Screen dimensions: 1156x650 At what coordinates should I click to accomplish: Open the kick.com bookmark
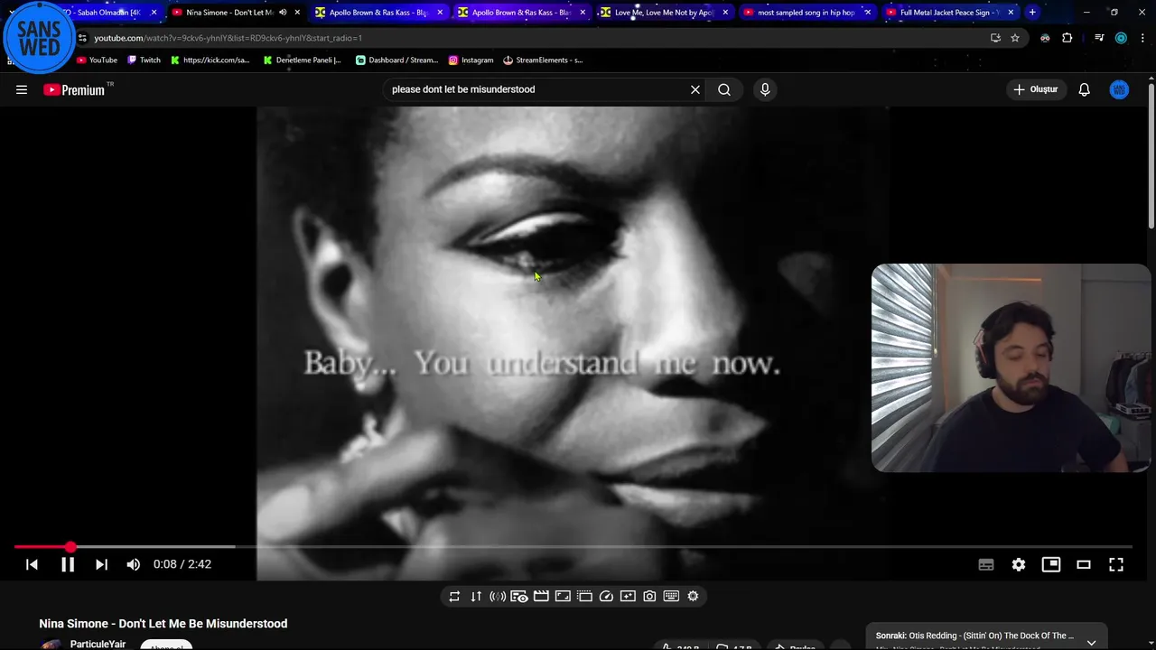(210, 60)
